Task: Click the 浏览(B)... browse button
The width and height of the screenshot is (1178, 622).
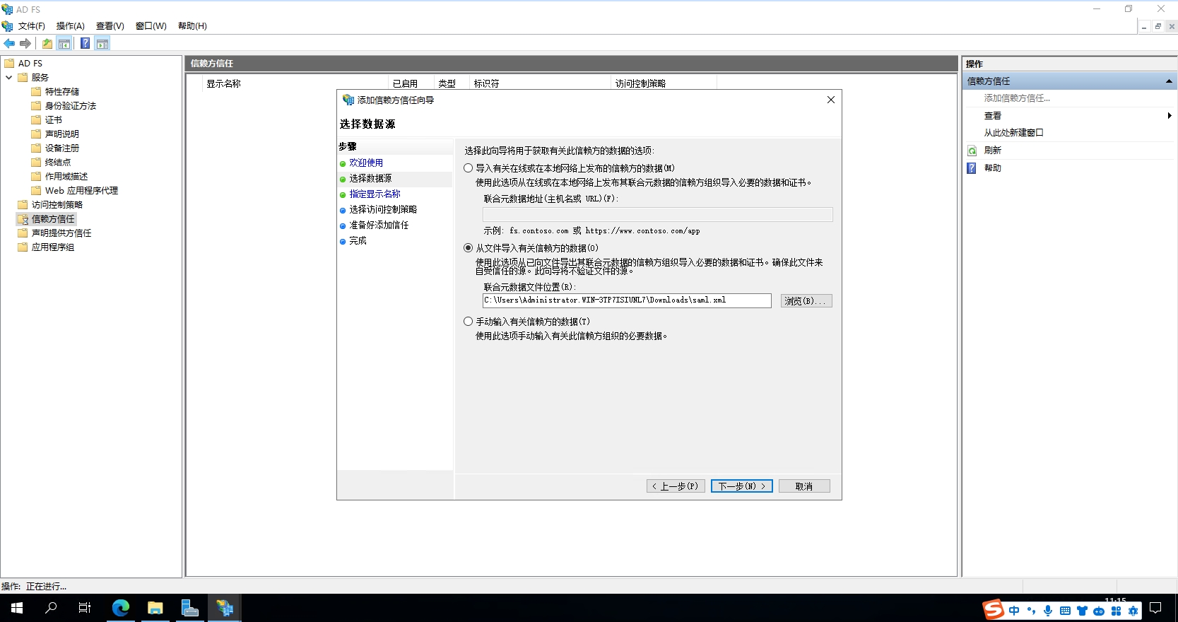Action: click(806, 301)
